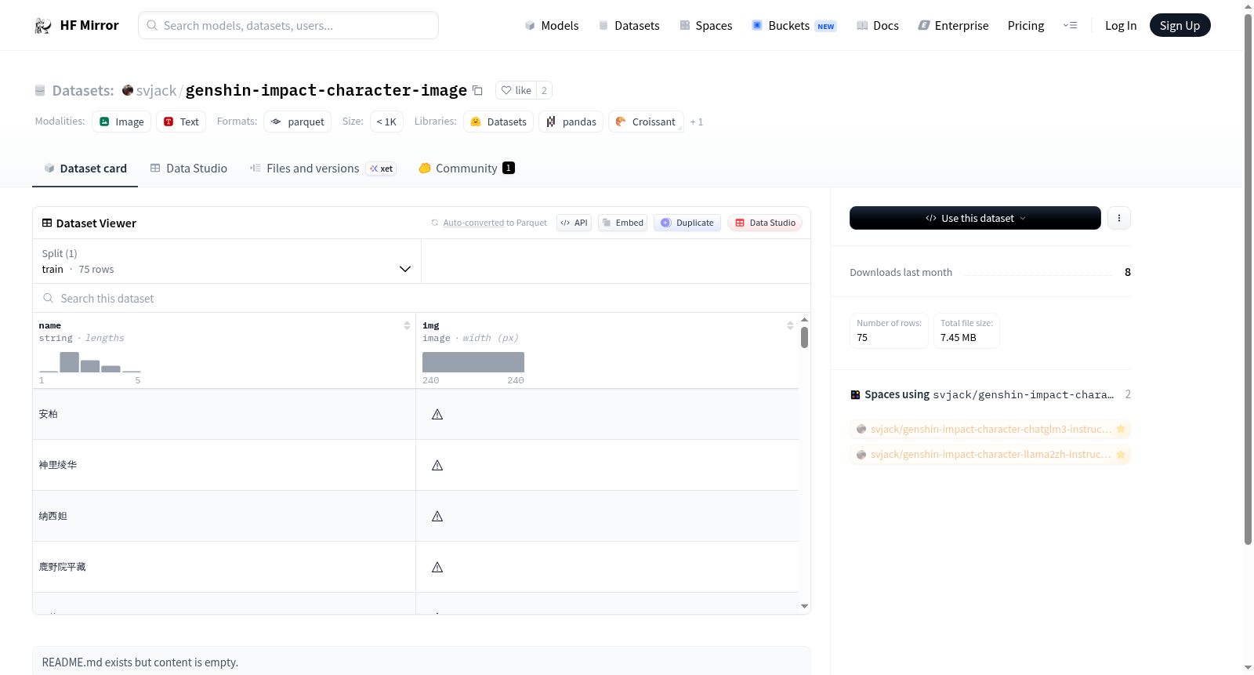
Task: Go to Datasets in the navigation
Action: (x=629, y=26)
